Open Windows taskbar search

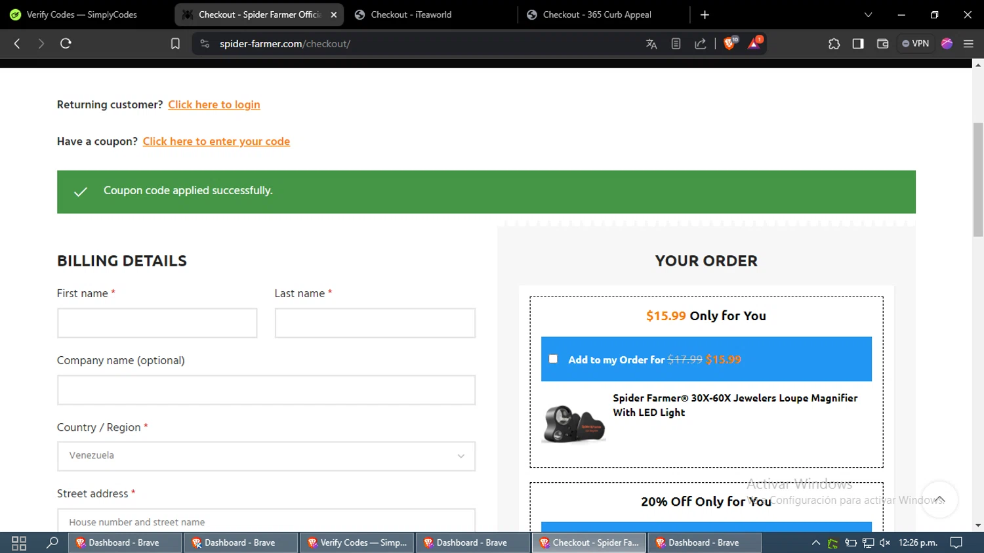pos(52,543)
